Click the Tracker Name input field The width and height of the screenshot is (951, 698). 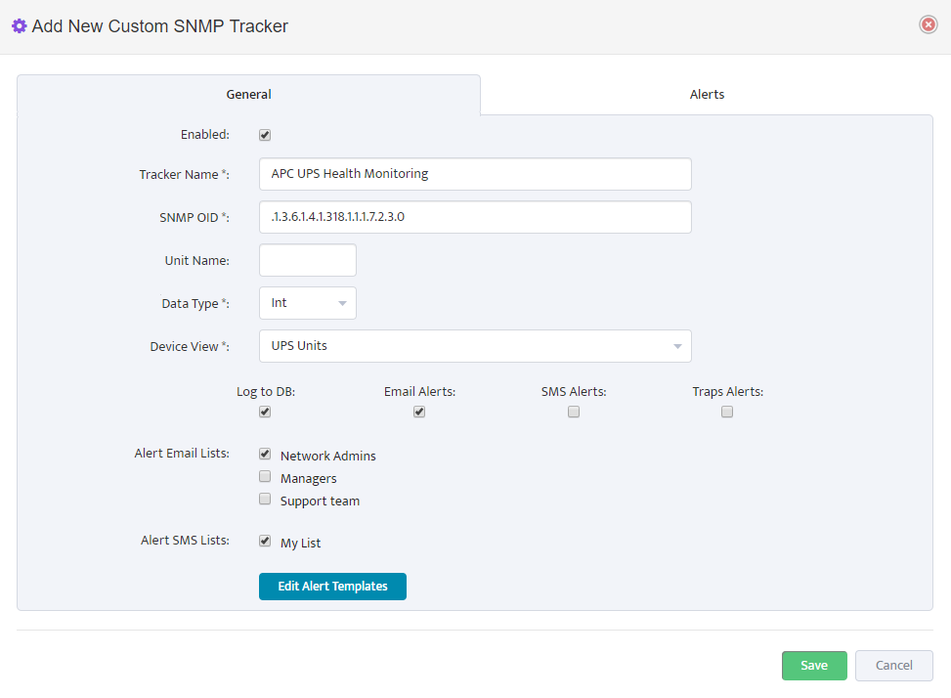point(475,174)
